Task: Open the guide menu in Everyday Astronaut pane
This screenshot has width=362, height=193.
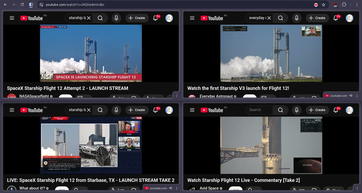Action: click(x=192, y=18)
